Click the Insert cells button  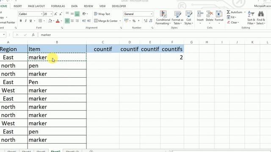pyautogui.click(x=200, y=17)
